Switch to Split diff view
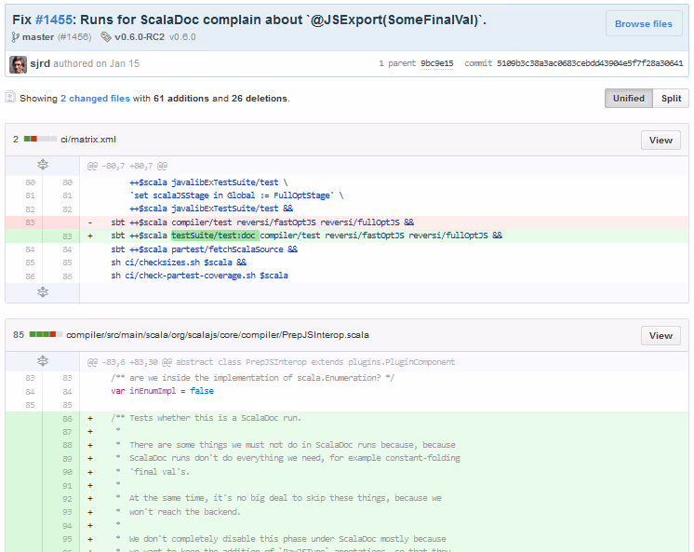Viewport: 694px width, 552px height. 671,99
